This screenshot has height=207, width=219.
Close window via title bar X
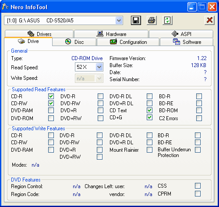point(212,7)
